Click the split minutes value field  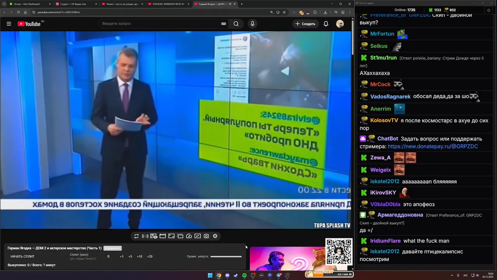point(108,257)
